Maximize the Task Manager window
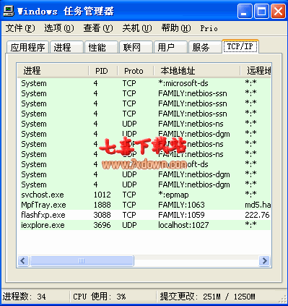 [x=261, y=12]
